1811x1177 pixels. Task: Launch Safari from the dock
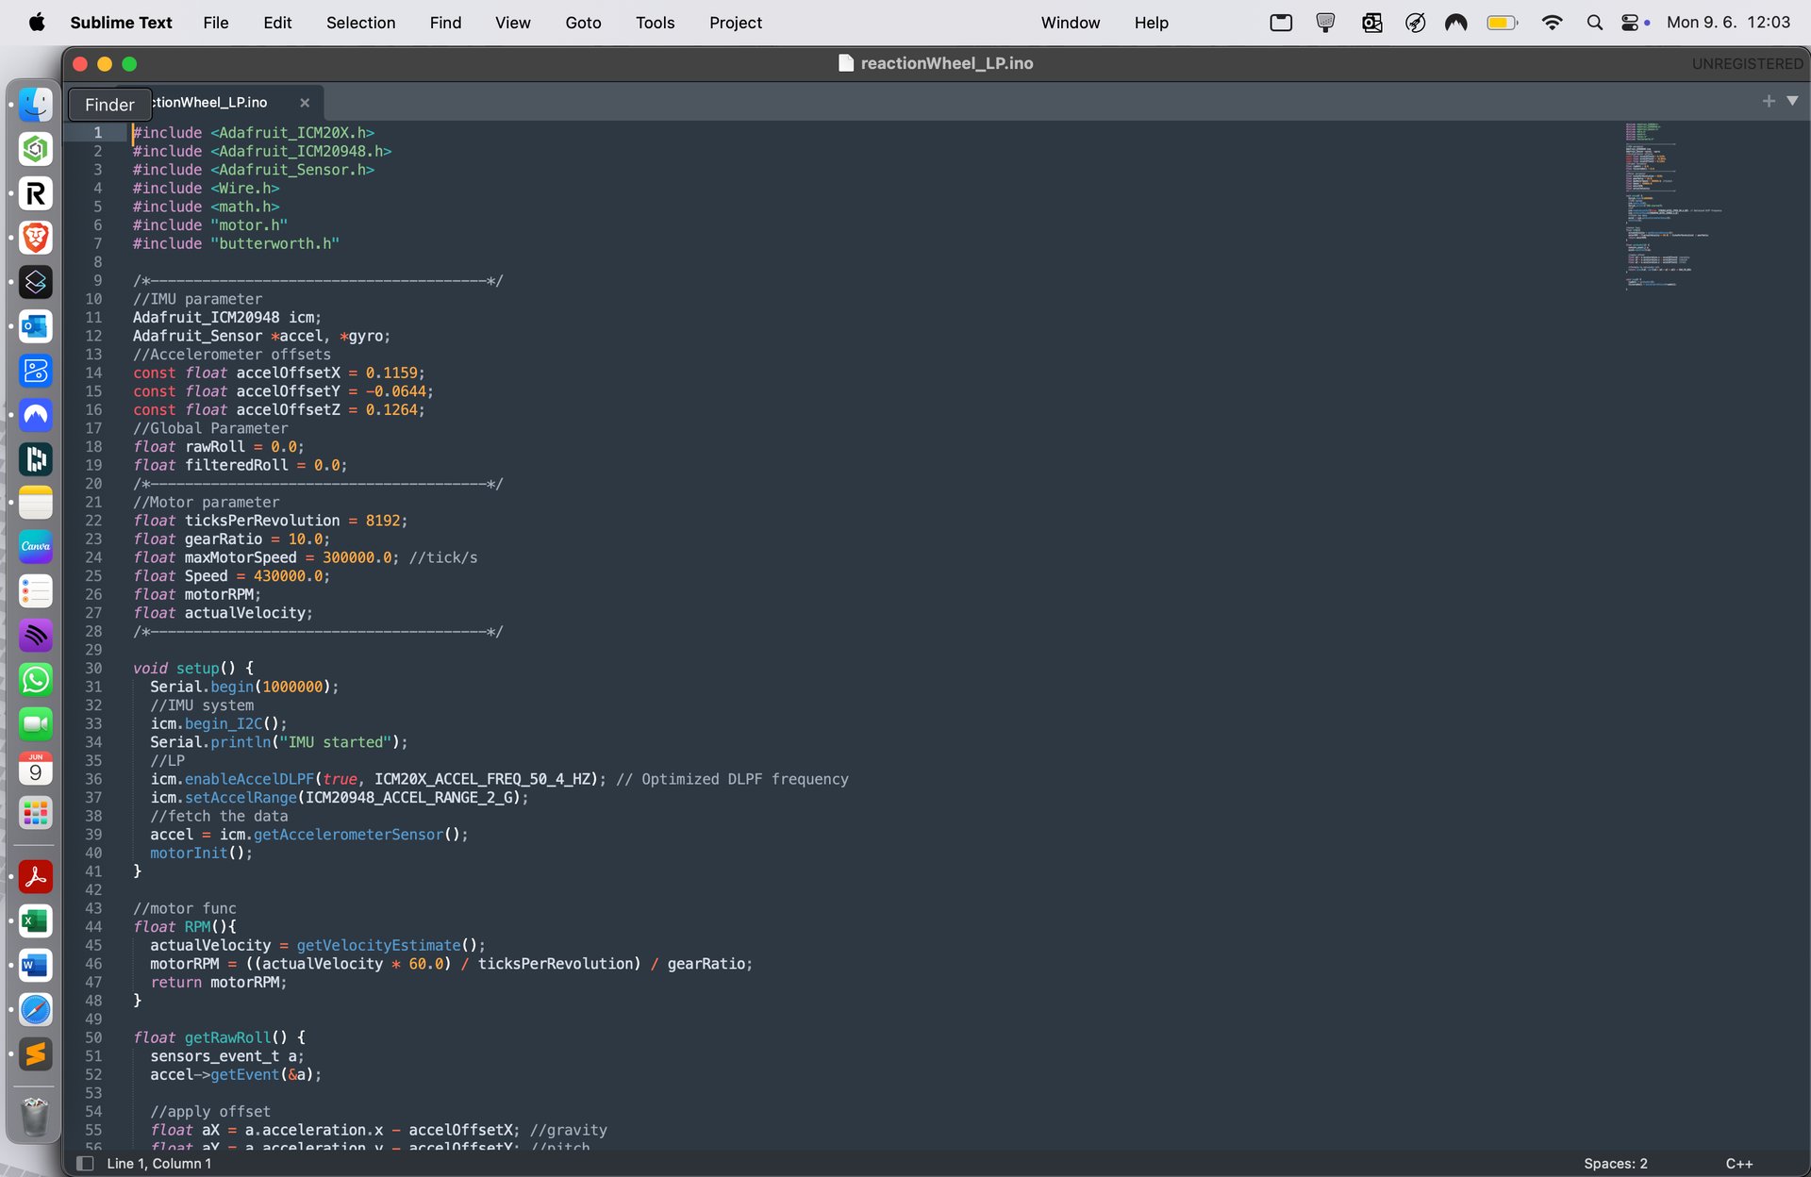[36, 1010]
